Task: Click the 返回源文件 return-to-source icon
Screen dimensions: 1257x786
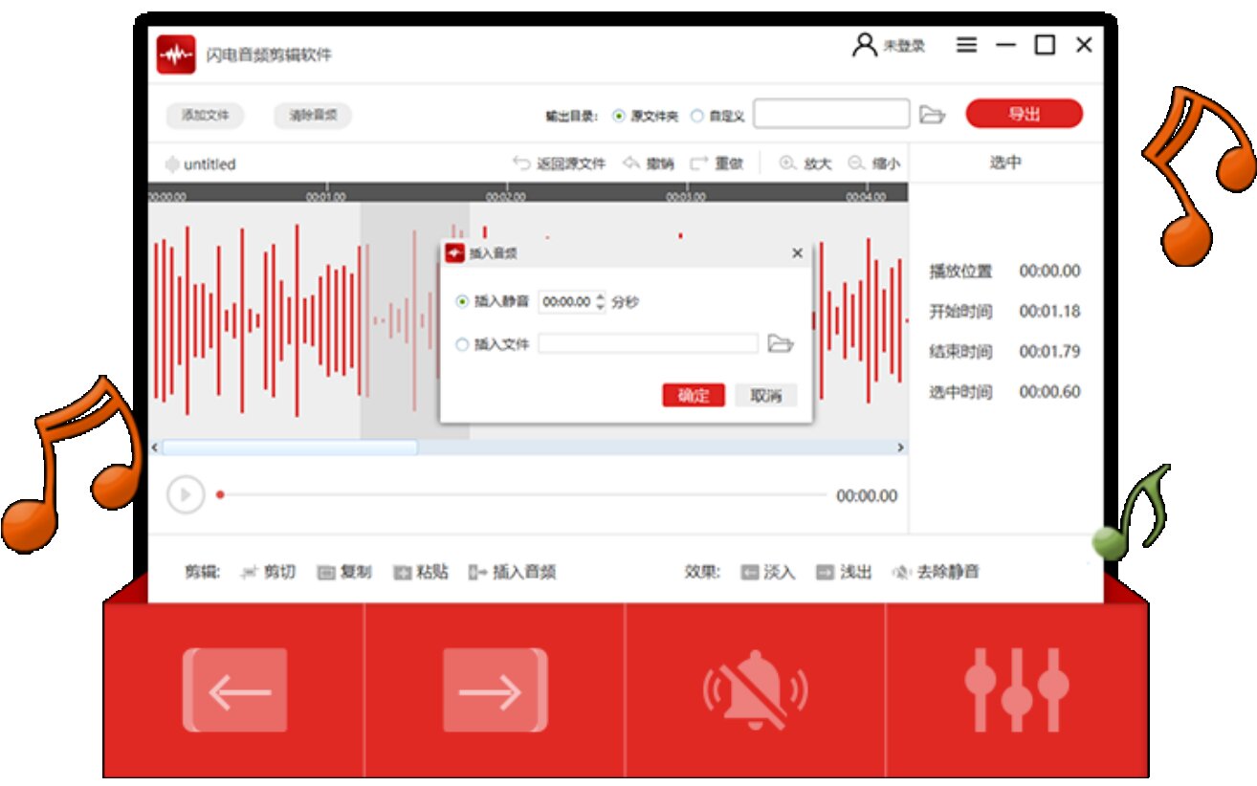Action: pyautogui.click(x=519, y=162)
